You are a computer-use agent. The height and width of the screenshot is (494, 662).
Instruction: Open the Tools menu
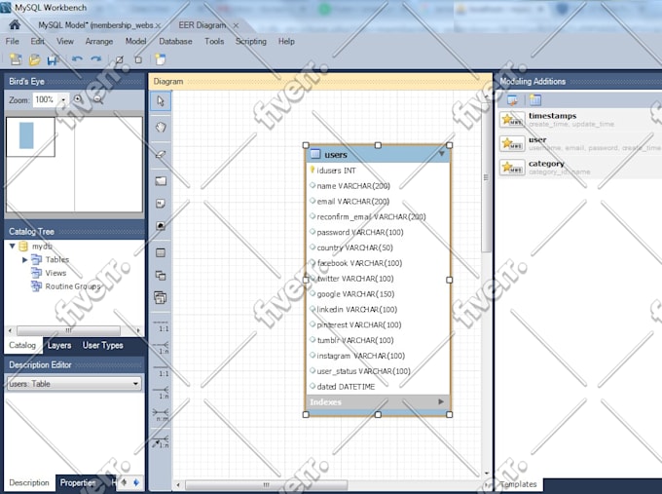214,42
